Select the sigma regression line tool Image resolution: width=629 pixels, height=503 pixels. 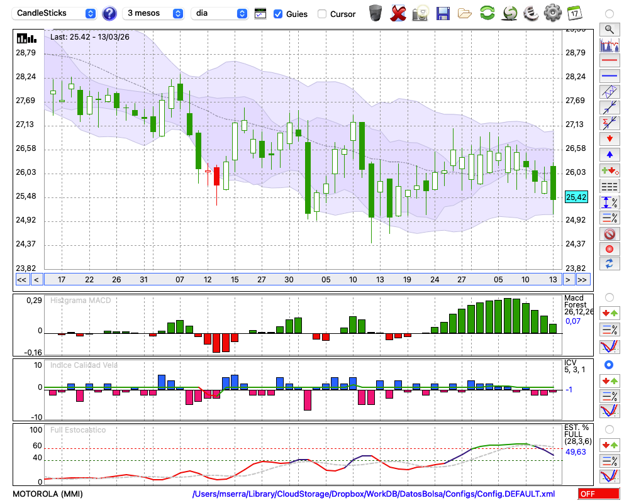[610, 123]
